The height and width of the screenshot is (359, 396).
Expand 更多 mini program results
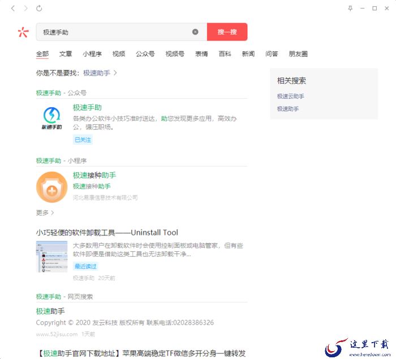[45, 213]
